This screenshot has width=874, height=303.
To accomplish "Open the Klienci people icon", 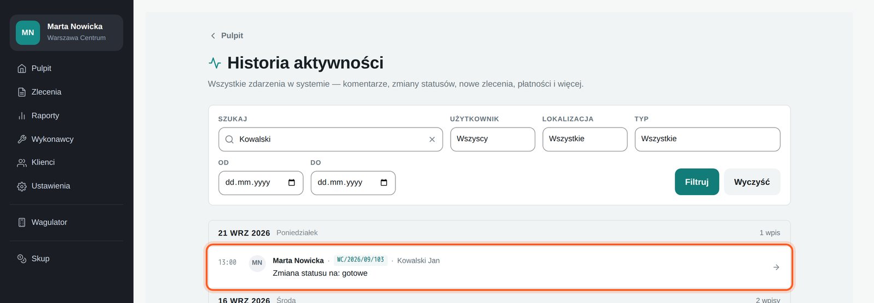I will pyautogui.click(x=22, y=162).
